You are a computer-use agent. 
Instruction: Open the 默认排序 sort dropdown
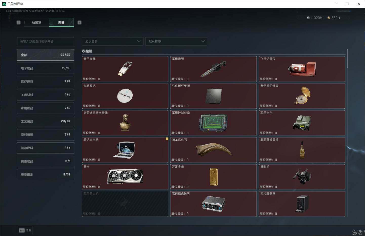(176, 41)
